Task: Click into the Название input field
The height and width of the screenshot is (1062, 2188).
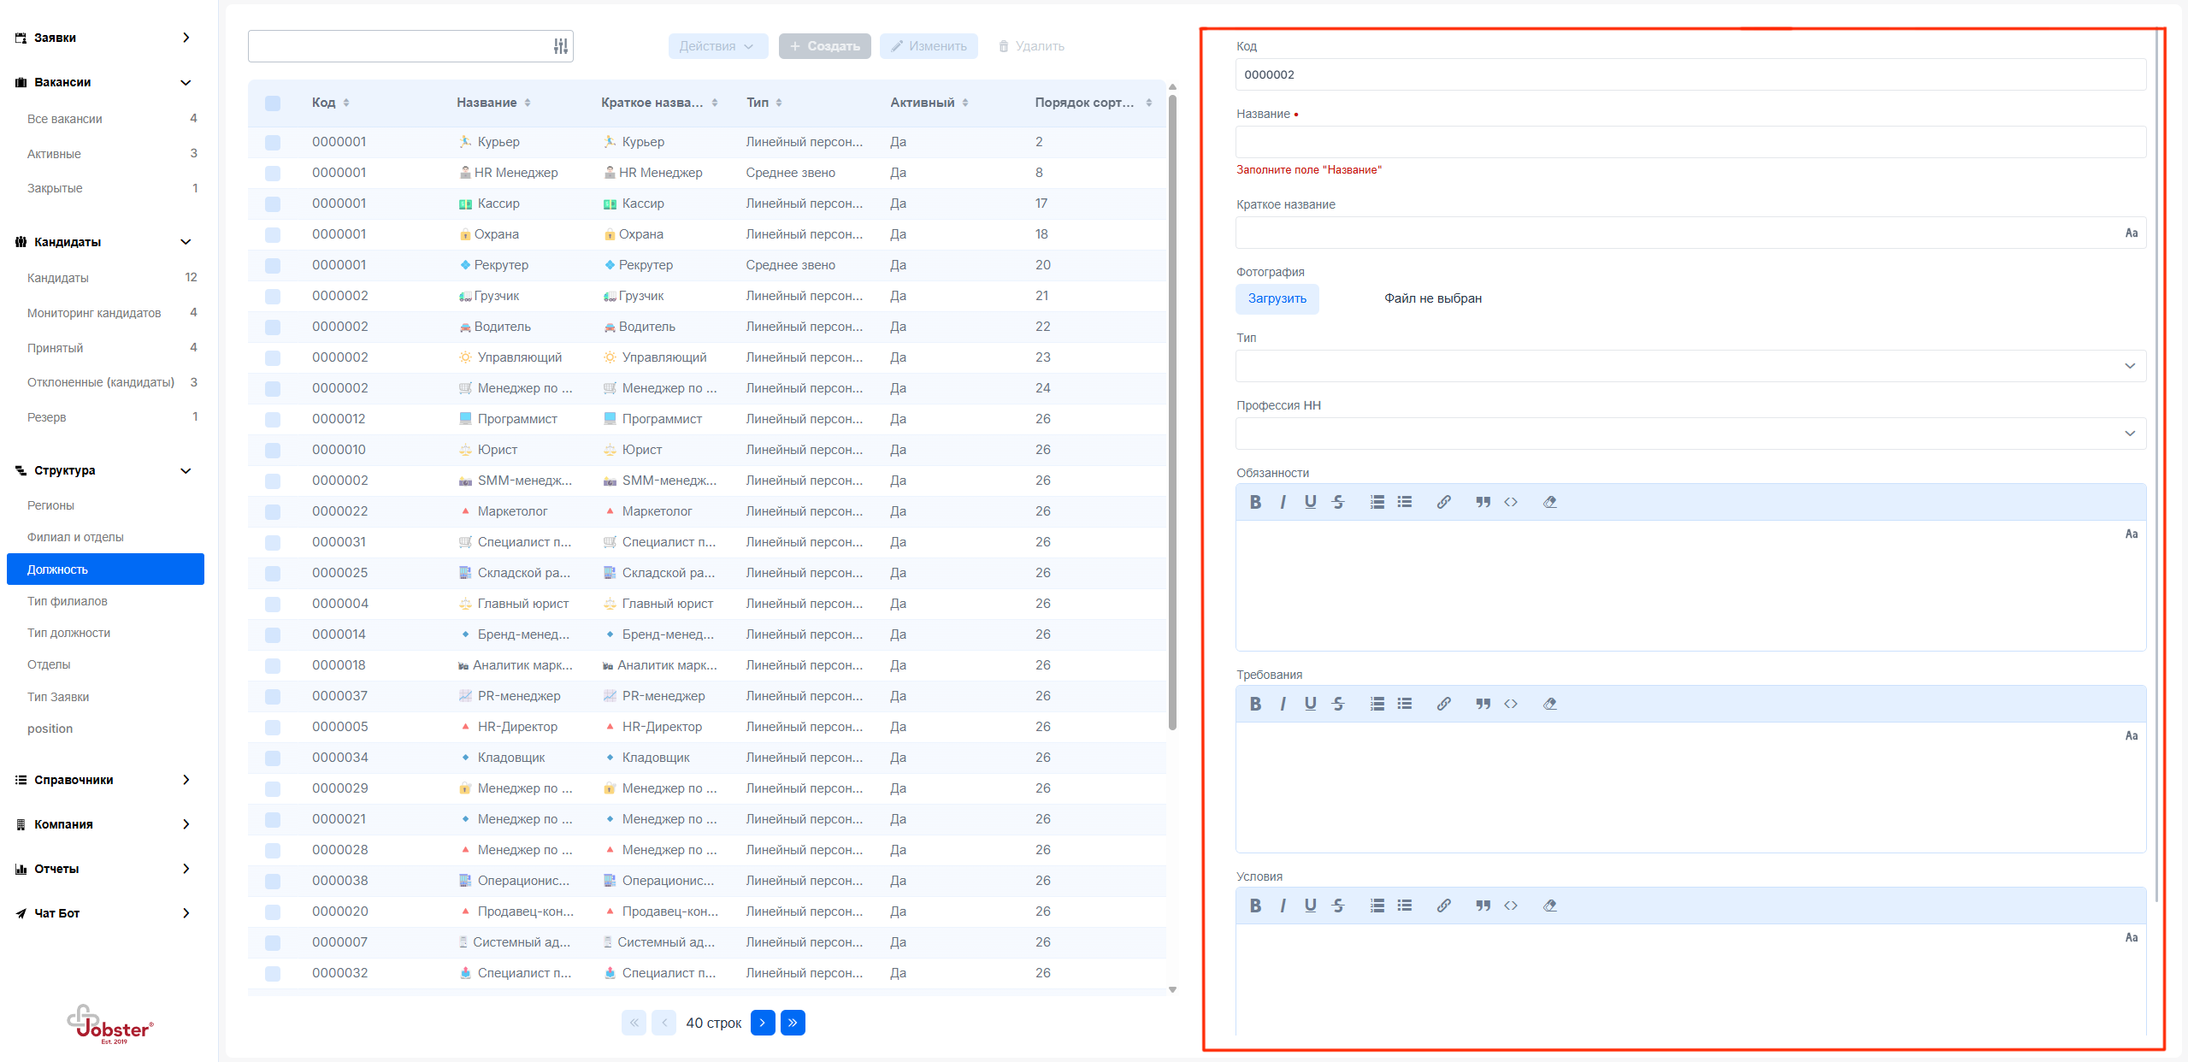Action: tap(1690, 142)
